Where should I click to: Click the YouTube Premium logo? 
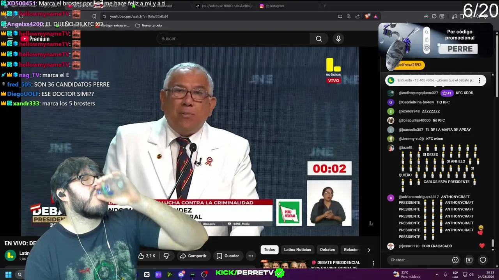(x=35, y=39)
